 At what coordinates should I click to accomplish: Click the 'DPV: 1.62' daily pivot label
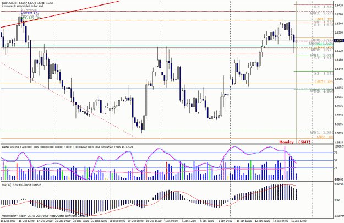(322, 40)
